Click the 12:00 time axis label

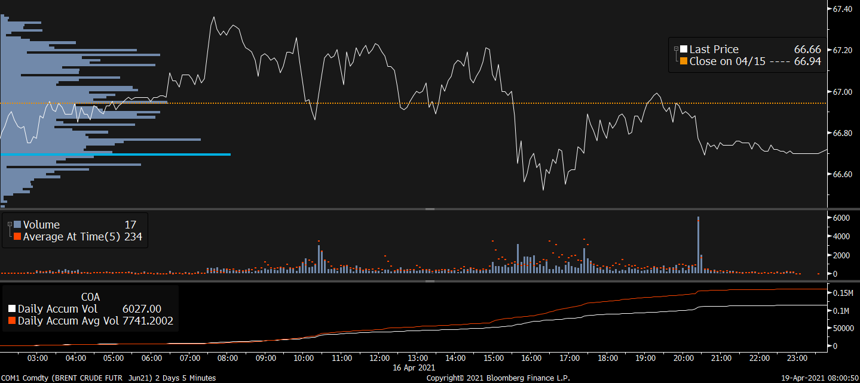379,358
